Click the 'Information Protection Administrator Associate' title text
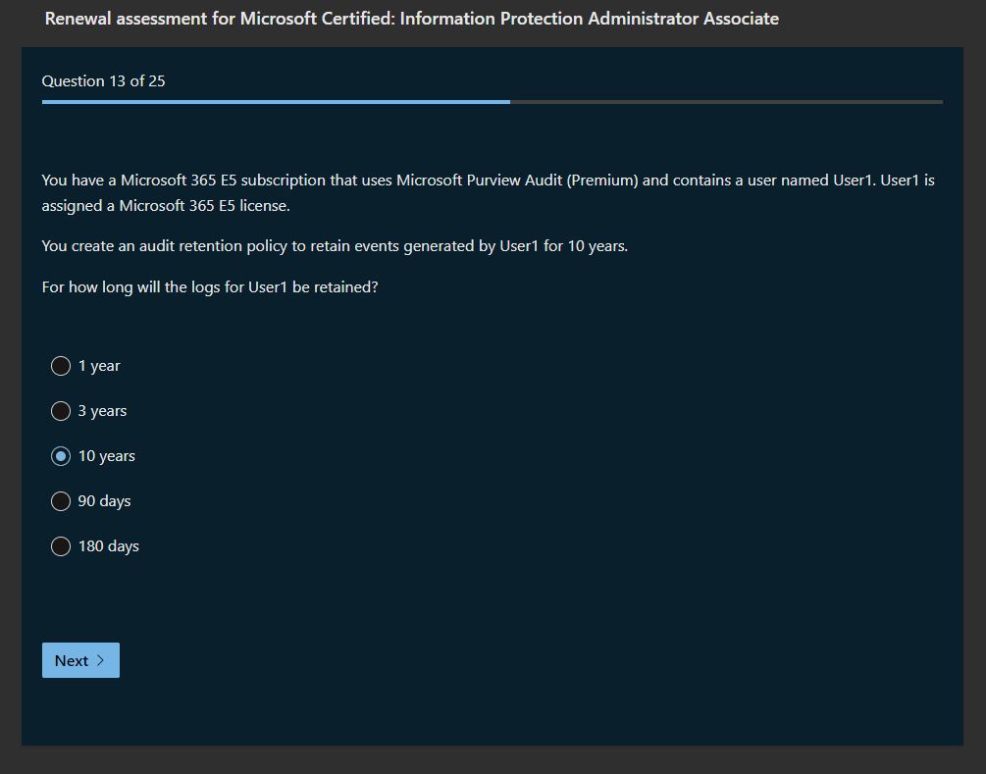 pos(589,19)
